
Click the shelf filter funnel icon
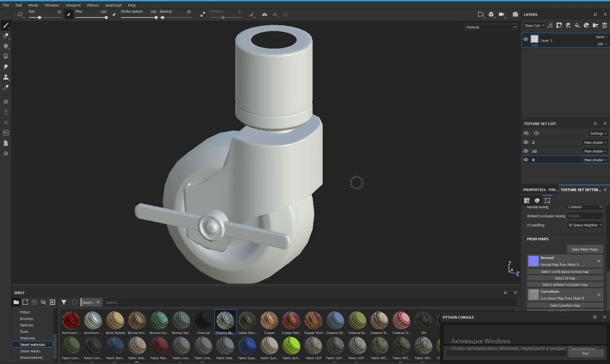tap(64, 302)
